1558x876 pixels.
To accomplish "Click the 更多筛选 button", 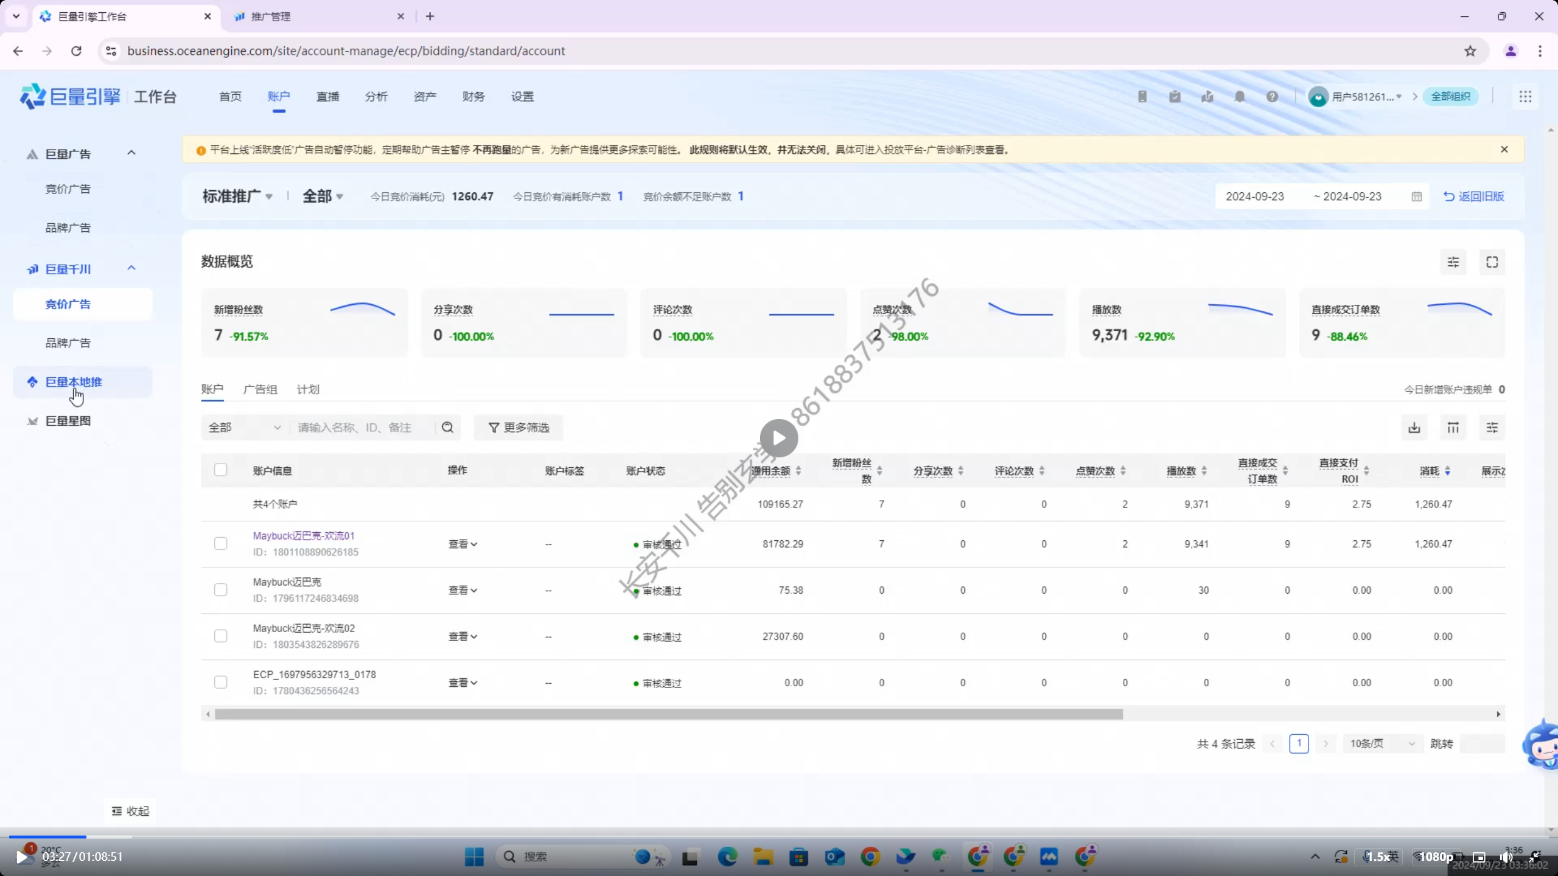I will (519, 428).
